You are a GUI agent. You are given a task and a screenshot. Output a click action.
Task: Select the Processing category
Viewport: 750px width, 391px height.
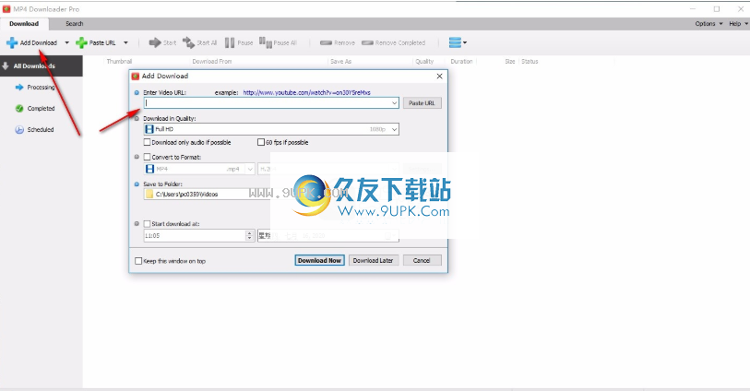click(41, 88)
